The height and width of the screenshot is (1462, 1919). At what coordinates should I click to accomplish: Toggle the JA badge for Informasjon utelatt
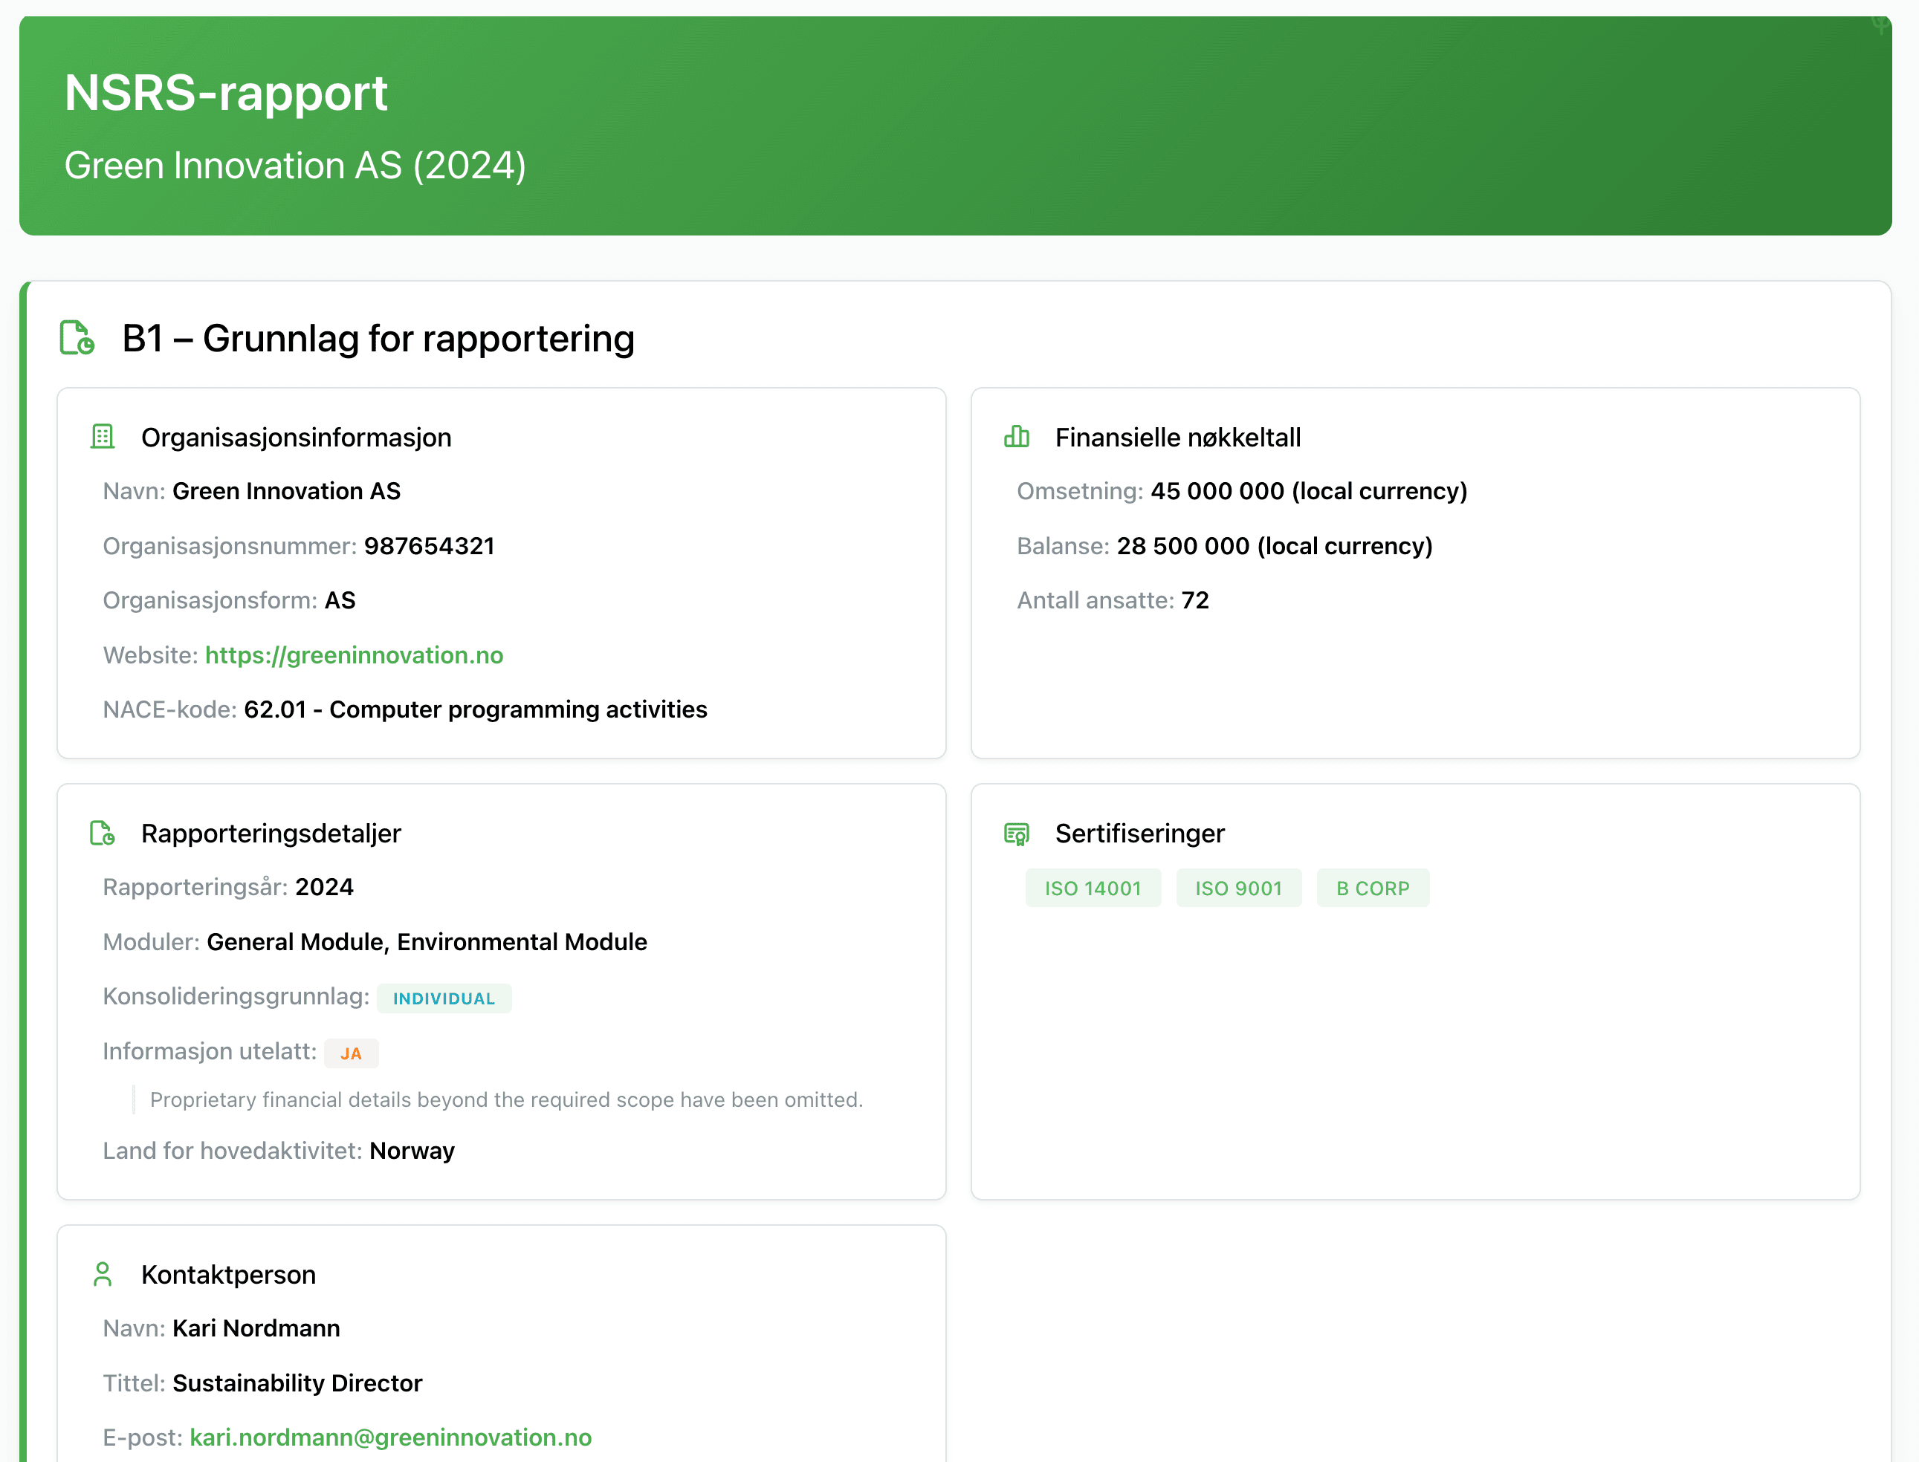pos(352,1052)
